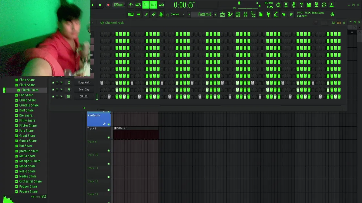Viewport: 362px width, 203px height.
Task: Open the browser view icon
Action: [253, 14]
